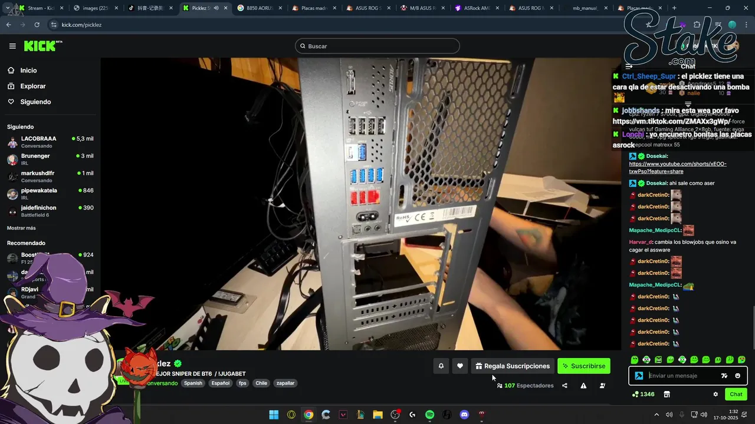Open the text formatting icon in chat input
This screenshot has height=424, width=755.
pyautogui.click(x=724, y=376)
